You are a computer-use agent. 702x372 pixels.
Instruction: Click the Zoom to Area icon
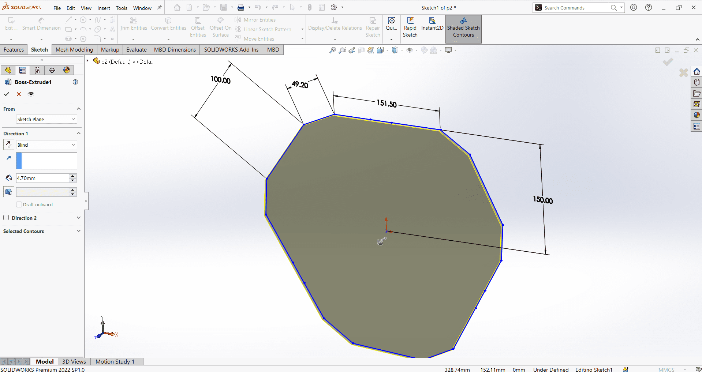[342, 50]
